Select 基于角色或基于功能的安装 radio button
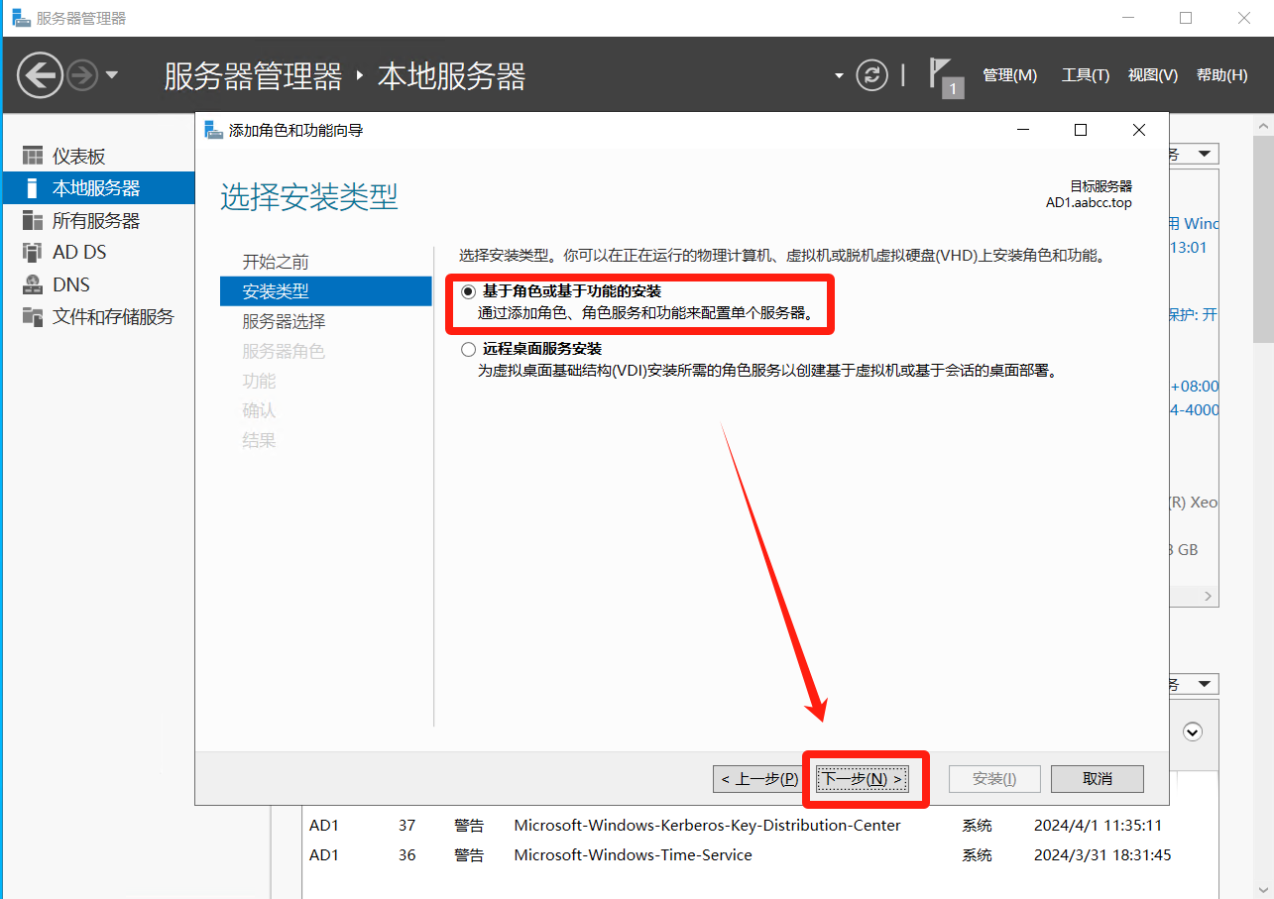The image size is (1274, 899). pos(468,291)
